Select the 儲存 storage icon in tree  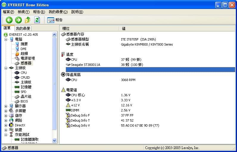pos(11,116)
